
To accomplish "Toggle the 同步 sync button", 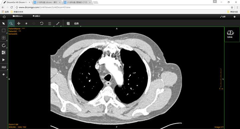I will 4,67.
